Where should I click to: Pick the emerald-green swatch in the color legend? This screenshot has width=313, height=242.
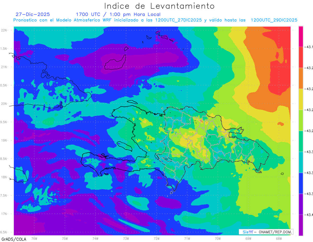(301, 141)
